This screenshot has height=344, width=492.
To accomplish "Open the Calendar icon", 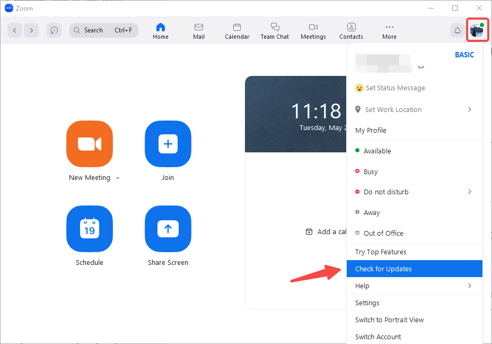I will [236, 30].
